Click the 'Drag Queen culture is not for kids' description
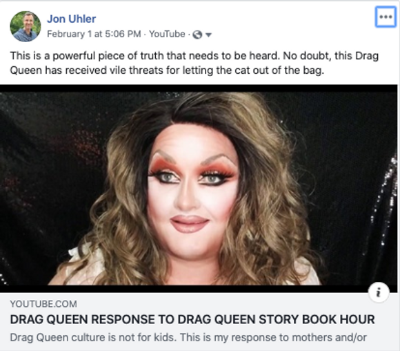400x351 pixels. 188,338
